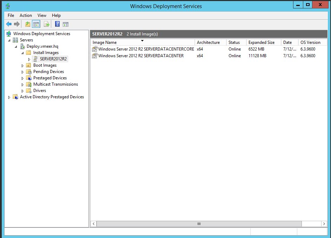The height and width of the screenshot is (238, 331).
Task: Open the Action menu
Action: [26, 15]
